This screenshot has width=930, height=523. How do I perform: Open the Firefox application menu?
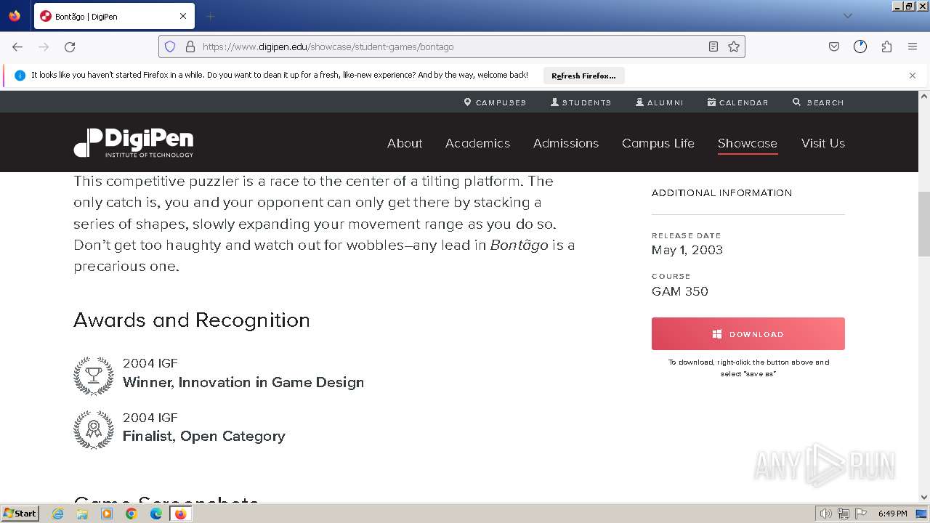pyautogui.click(x=913, y=46)
